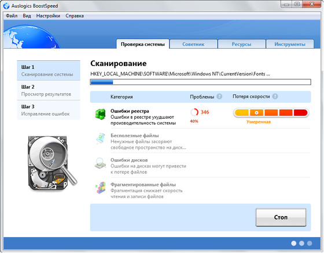Switch to the Советник tab
Image resolution: width=324 pixels, height=253 pixels.
point(193,44)
